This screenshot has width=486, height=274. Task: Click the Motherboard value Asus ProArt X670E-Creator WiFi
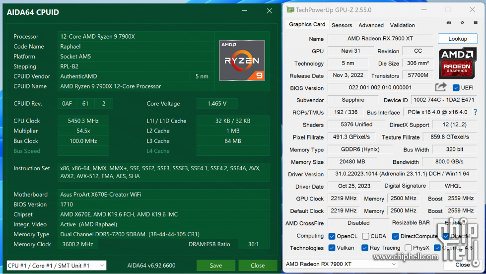point(163,195)
